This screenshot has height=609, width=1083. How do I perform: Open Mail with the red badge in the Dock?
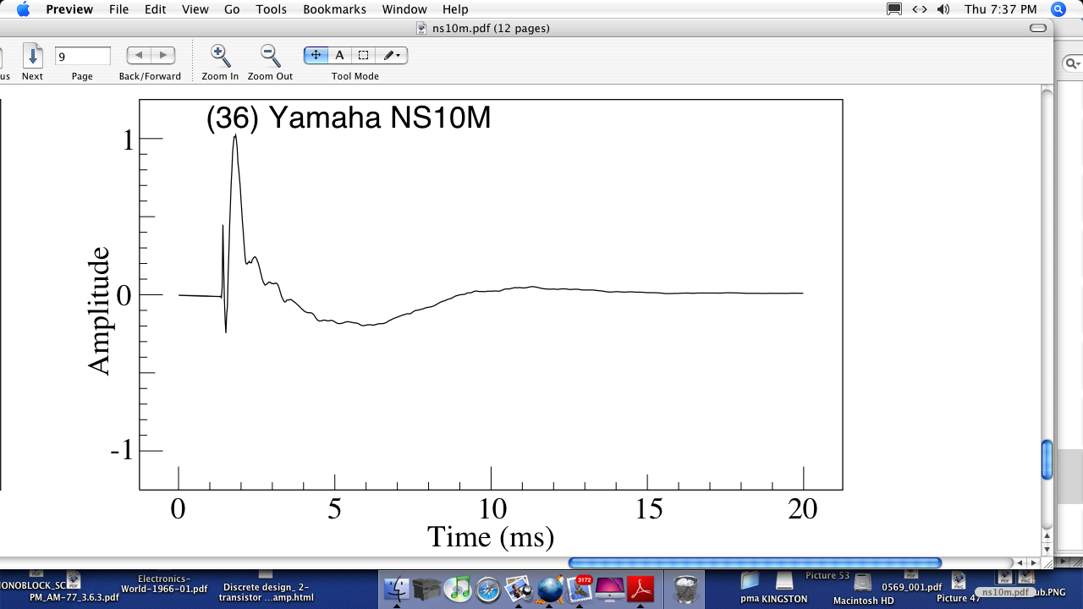coord(580,588)
